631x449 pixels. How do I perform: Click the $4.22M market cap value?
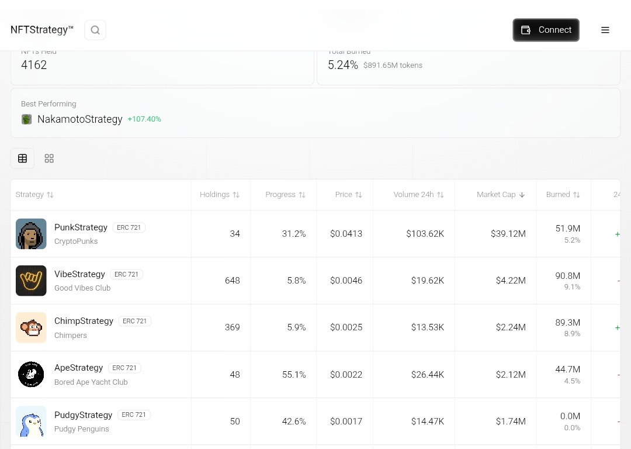(511, 281)
